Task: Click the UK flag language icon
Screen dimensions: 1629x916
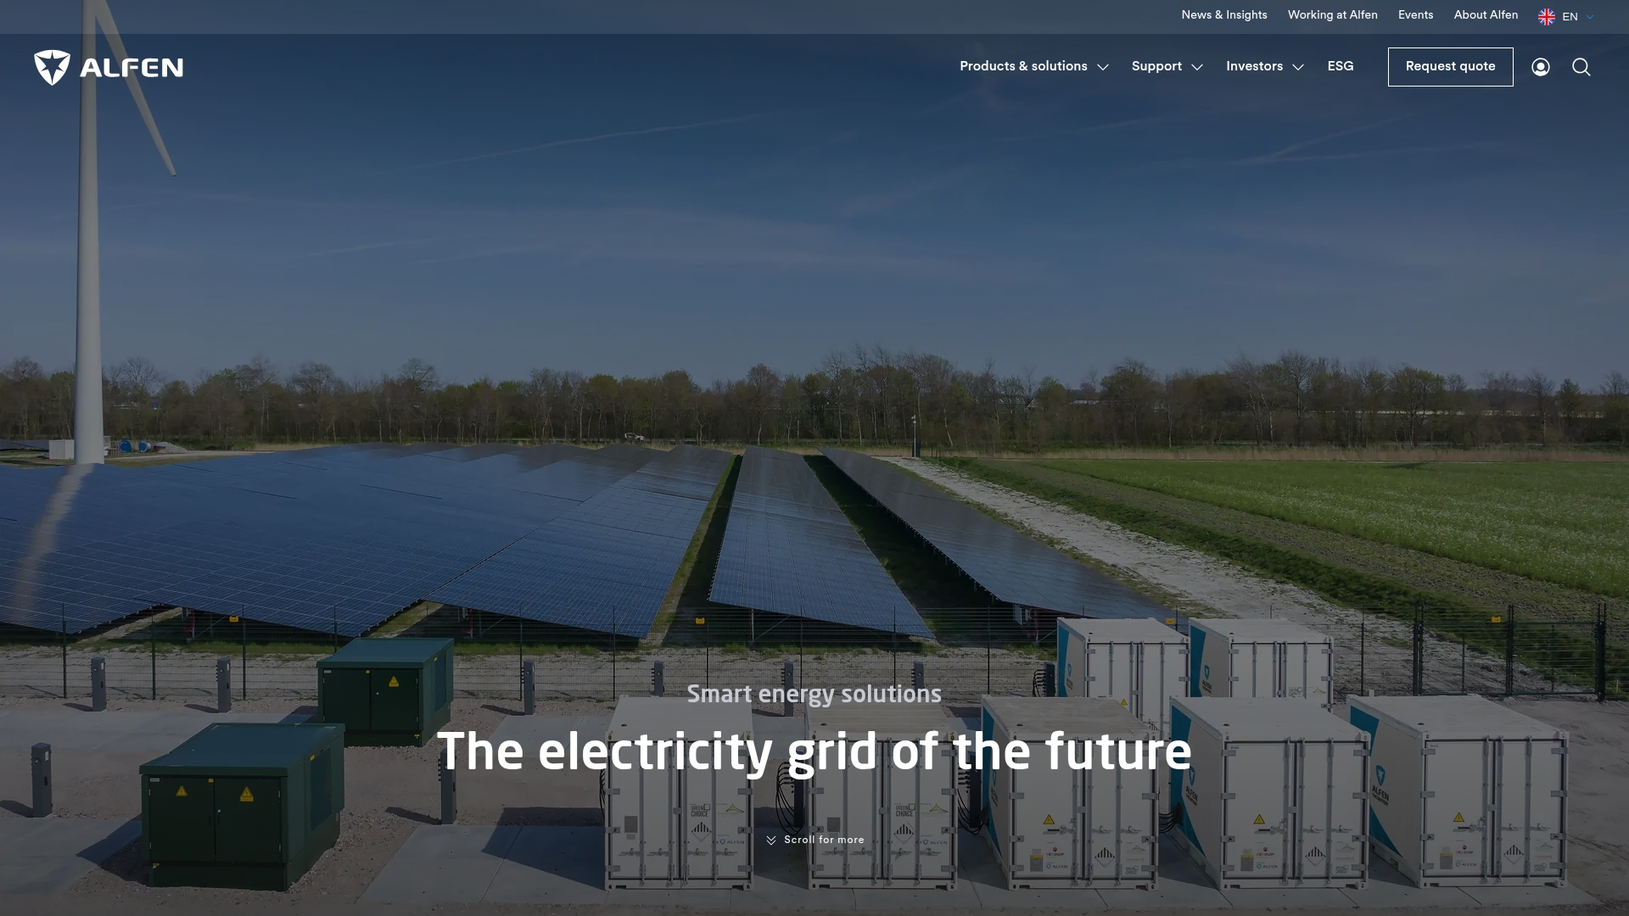Action: [x=1547, y=17]
